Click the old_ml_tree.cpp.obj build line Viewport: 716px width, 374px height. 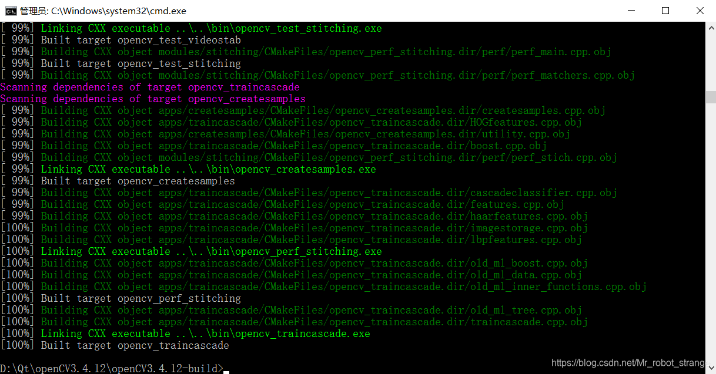point(291,310)
